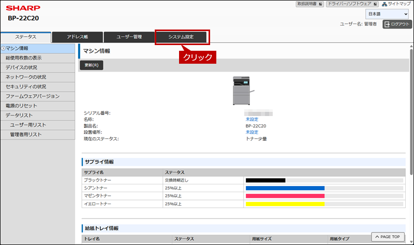
Task: Click the SHARP logo
Action: 23,8
